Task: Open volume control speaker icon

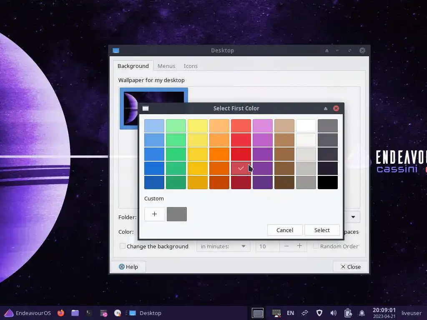Action: point(333,313)
